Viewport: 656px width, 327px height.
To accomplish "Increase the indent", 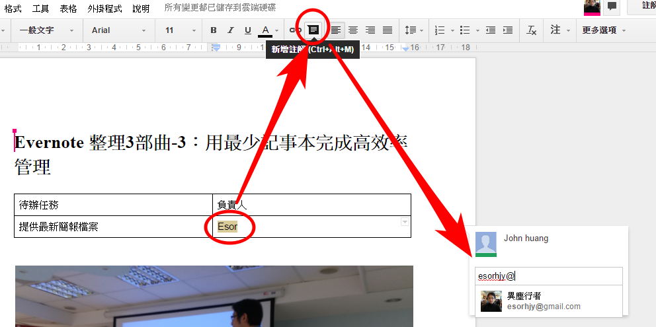I will pos(507,30).
